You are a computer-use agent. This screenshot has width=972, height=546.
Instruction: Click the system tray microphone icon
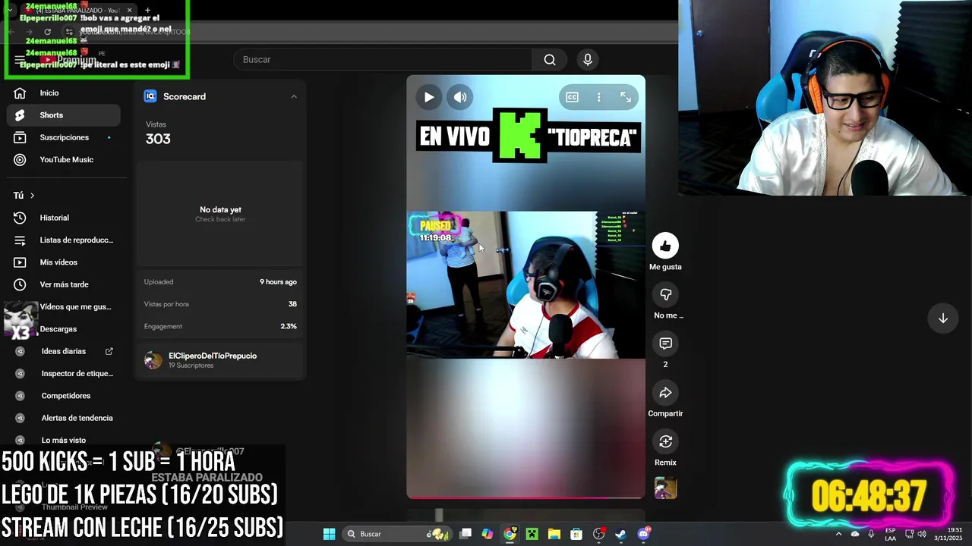tap(871, 534)
